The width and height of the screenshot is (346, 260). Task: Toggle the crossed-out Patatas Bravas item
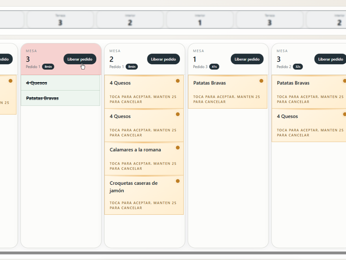click(60, 98)
